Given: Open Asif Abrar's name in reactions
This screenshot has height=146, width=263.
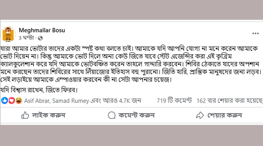Looking at the screenshot, I should tap(37, 101).
